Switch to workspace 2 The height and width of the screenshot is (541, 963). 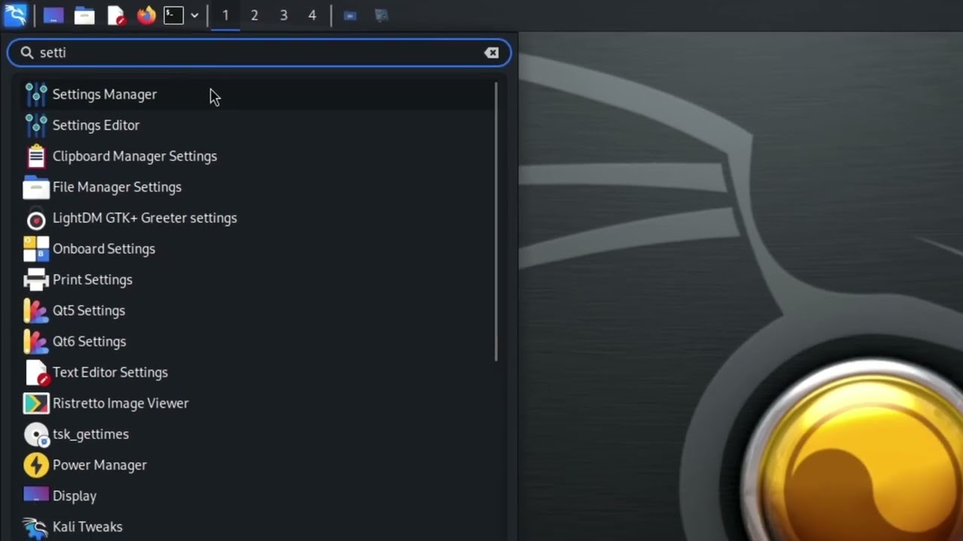point(254,15)
